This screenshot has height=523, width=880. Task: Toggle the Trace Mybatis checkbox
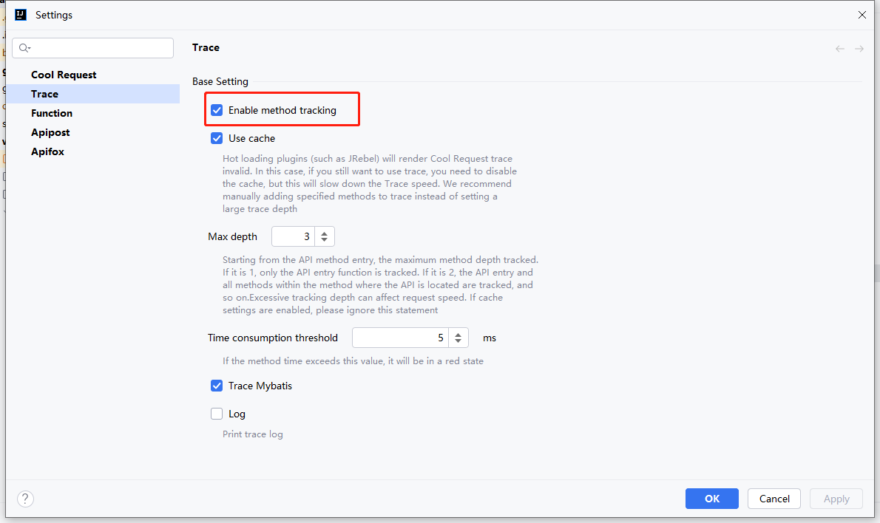point(217,386)
